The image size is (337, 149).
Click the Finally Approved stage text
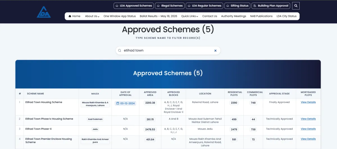coord(279,102)
